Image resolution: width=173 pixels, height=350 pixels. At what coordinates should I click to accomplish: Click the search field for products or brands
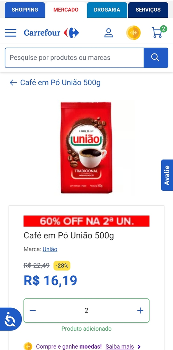point(74,58)
